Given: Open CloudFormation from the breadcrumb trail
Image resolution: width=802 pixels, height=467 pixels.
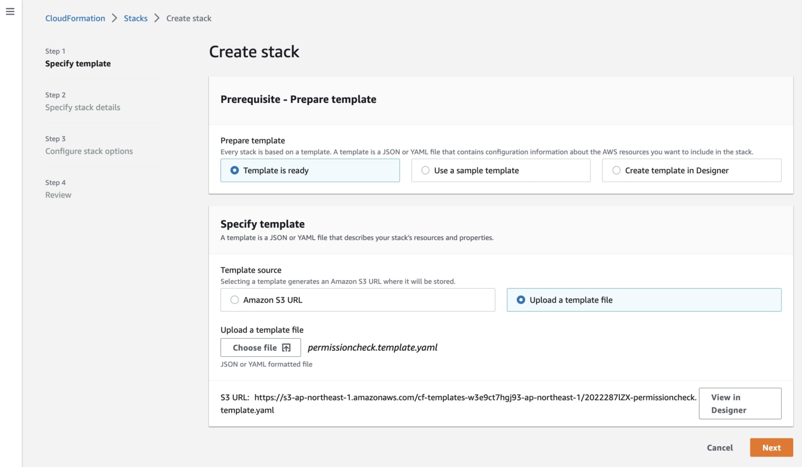Looking at the screenshot, I should [x=75, y=18].
